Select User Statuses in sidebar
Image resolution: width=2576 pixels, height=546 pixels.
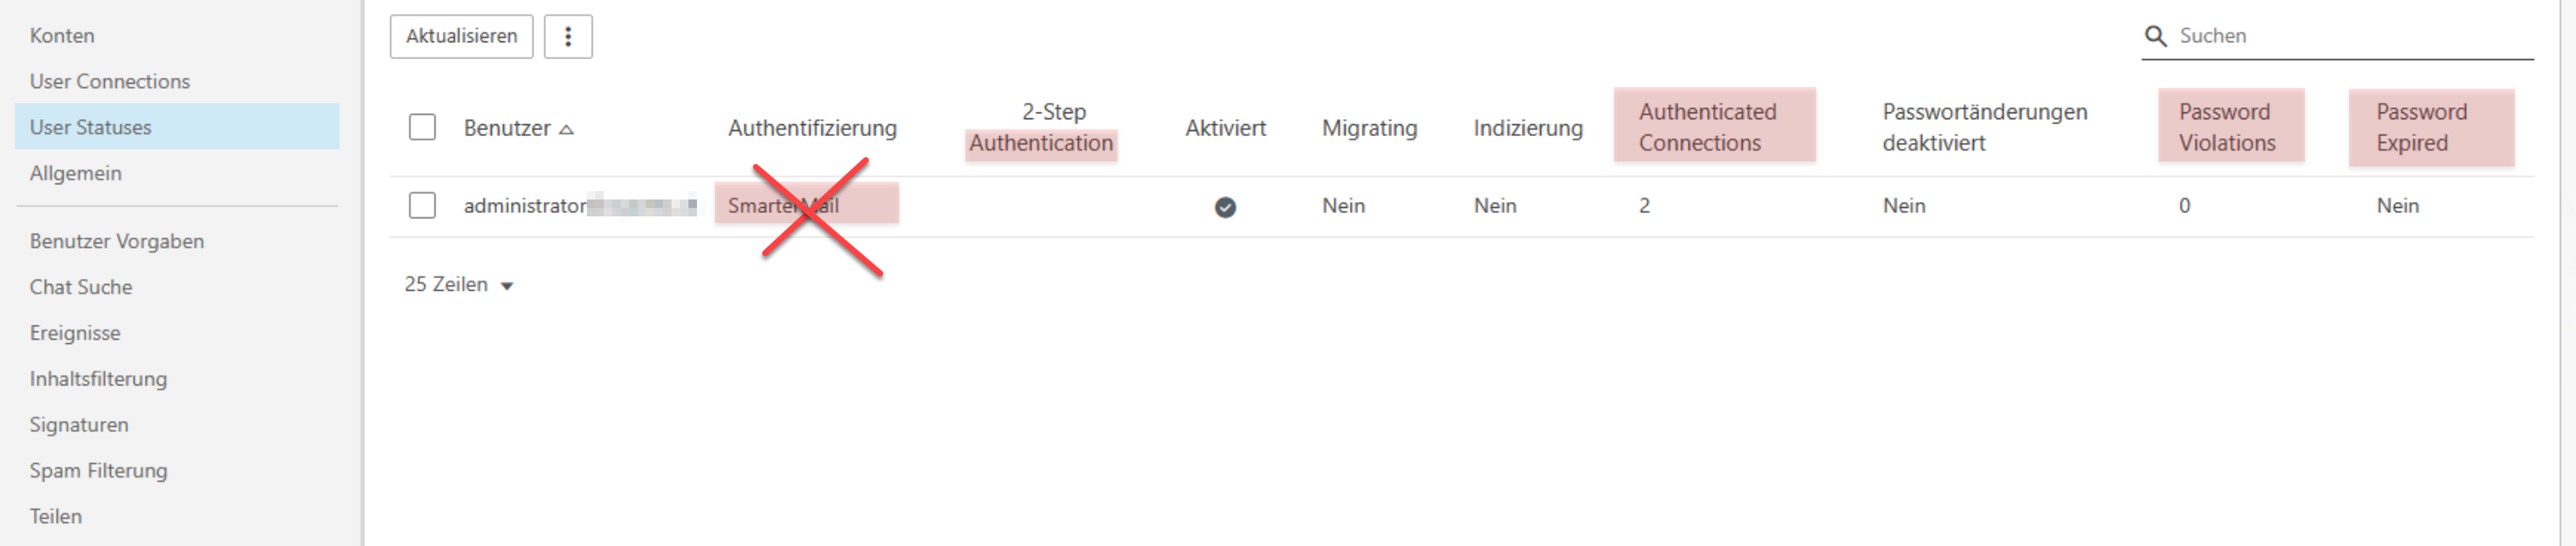pos(91,128)
